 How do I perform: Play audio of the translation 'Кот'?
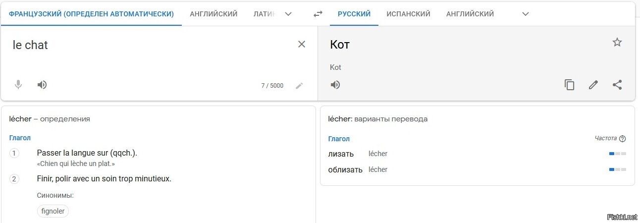[335, 85]
